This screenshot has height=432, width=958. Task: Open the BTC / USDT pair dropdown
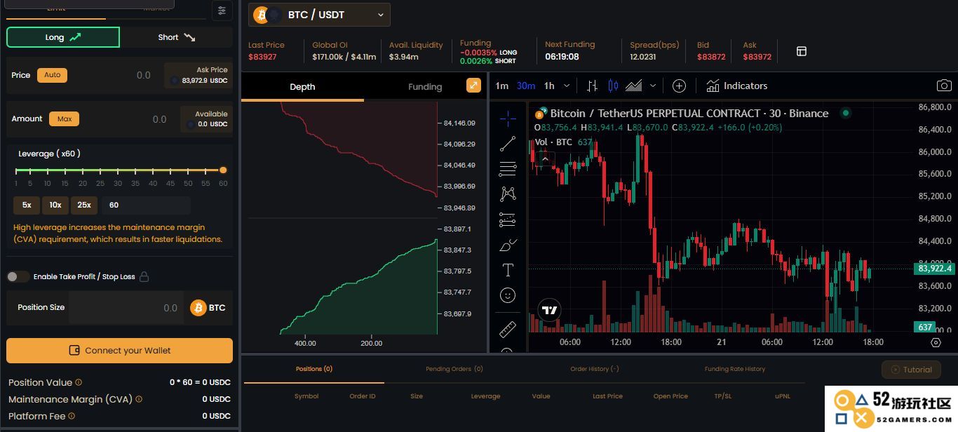coord(320,15)
